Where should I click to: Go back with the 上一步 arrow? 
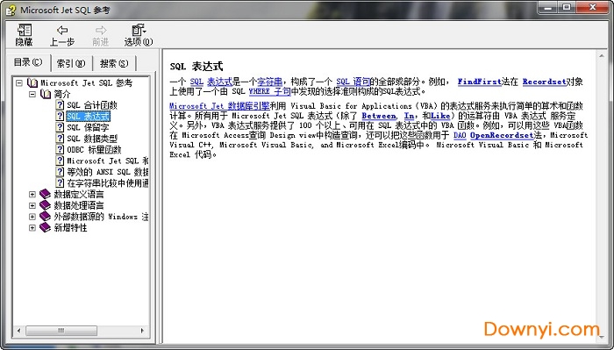(x=62, y=30)
